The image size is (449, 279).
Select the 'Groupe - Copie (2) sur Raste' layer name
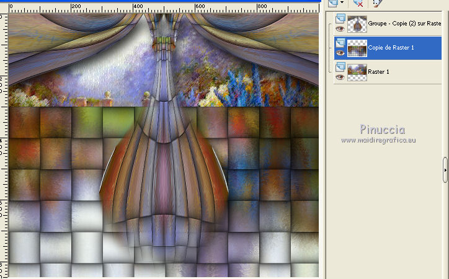coord(404,24)
